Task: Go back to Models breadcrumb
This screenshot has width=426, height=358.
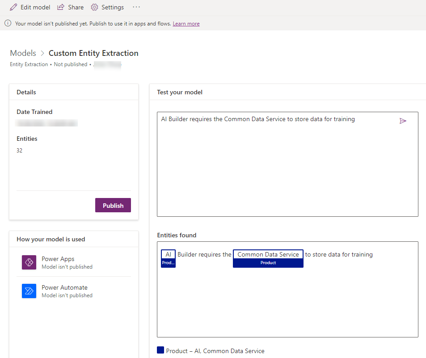Action: click(23, 53)
